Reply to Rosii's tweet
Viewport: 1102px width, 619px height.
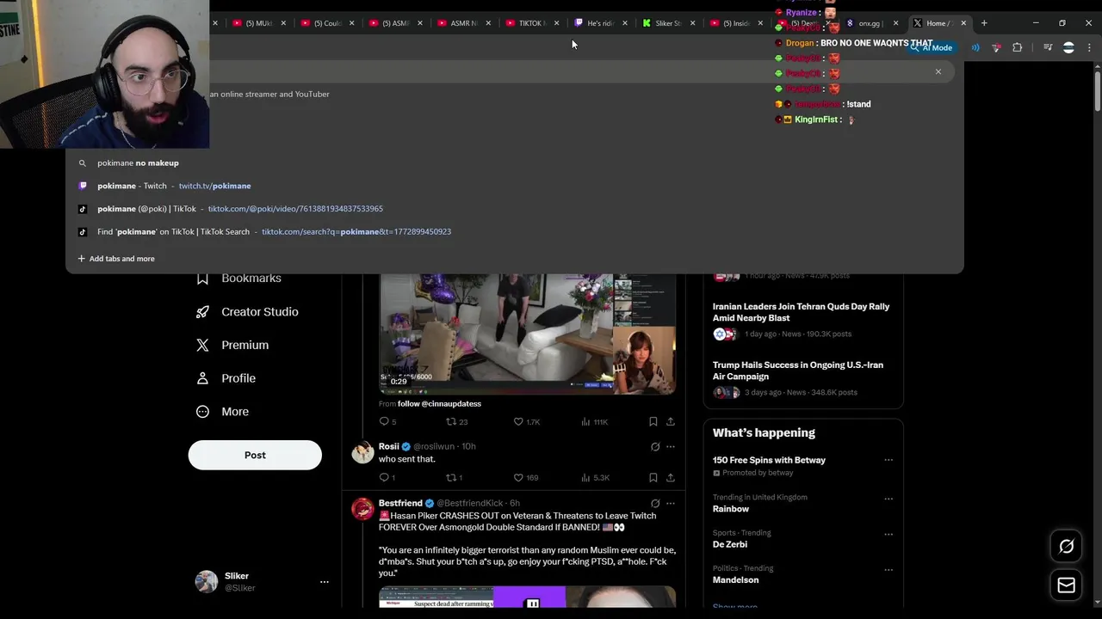coord(387,477)
